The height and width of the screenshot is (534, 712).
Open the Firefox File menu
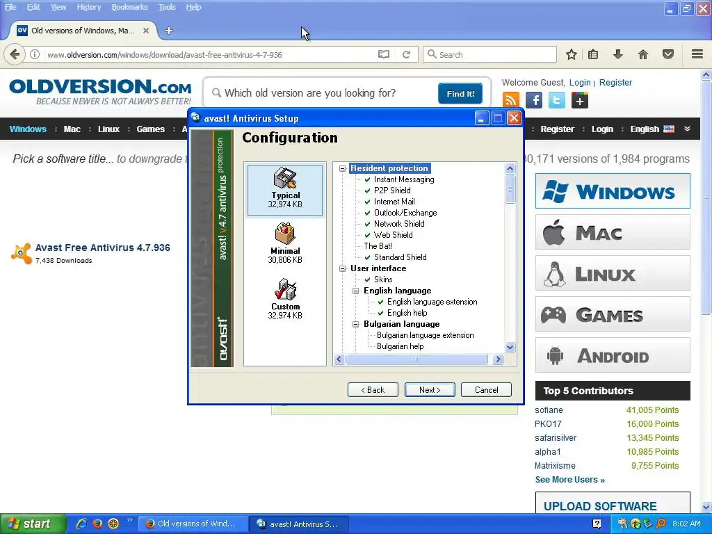point(10,7)
